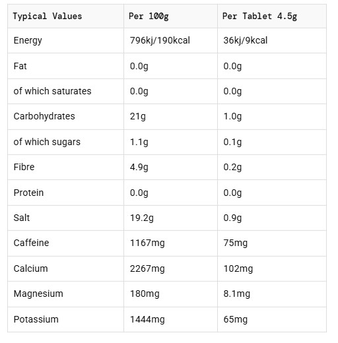Select the Energy row label
Image resolution: width=338 pixels, height=343 pixels.
[28, 41]
